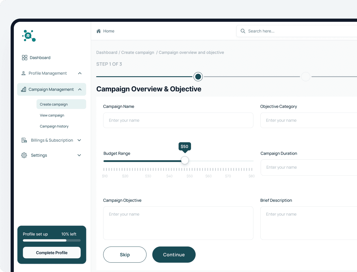Click the Home icon in the top bar
357x272 pixels.
coord(99,31)
